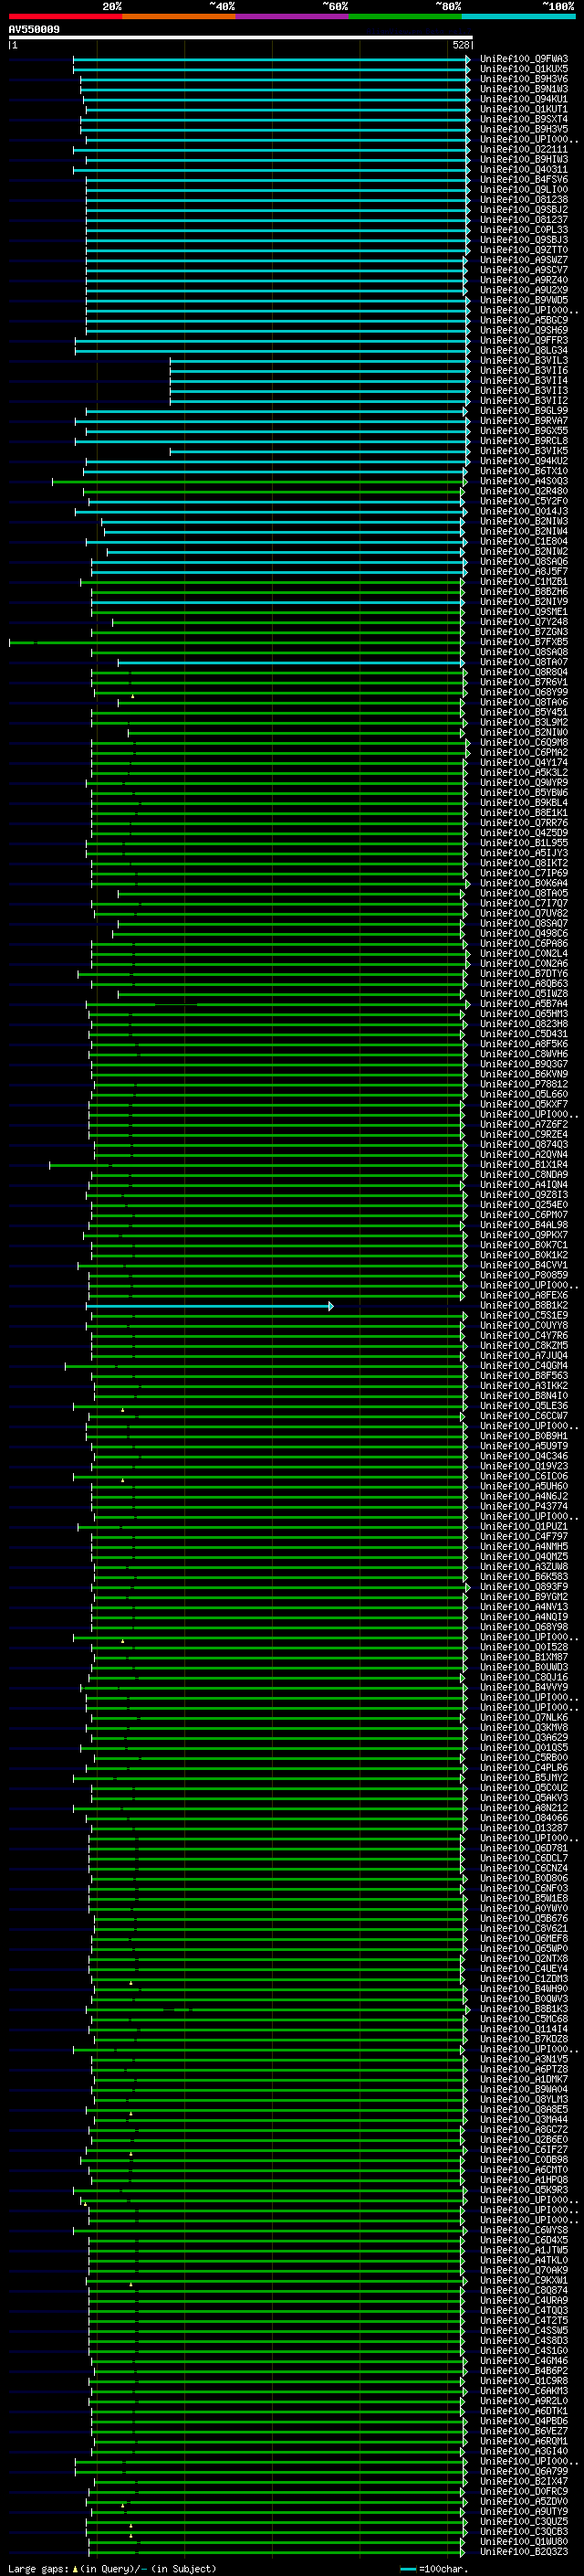
Task: Click the short cyan alignment bar for UniRef100_B8B1K2
Action: [x=210, y=1306]
